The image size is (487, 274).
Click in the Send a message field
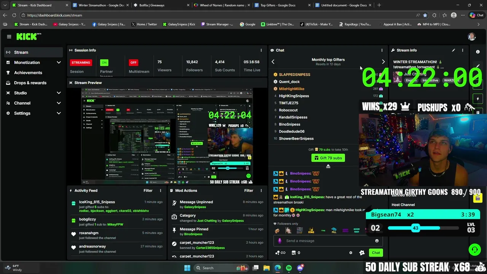(327, 241)
